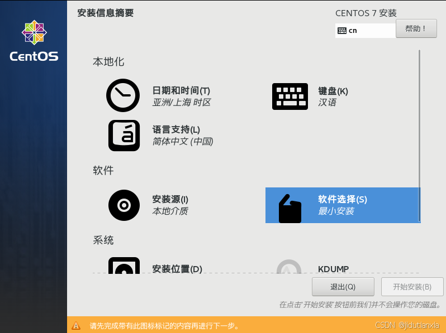Click the Language Support icon
This screenshot has width=446, height=333.
coord(124,136)
